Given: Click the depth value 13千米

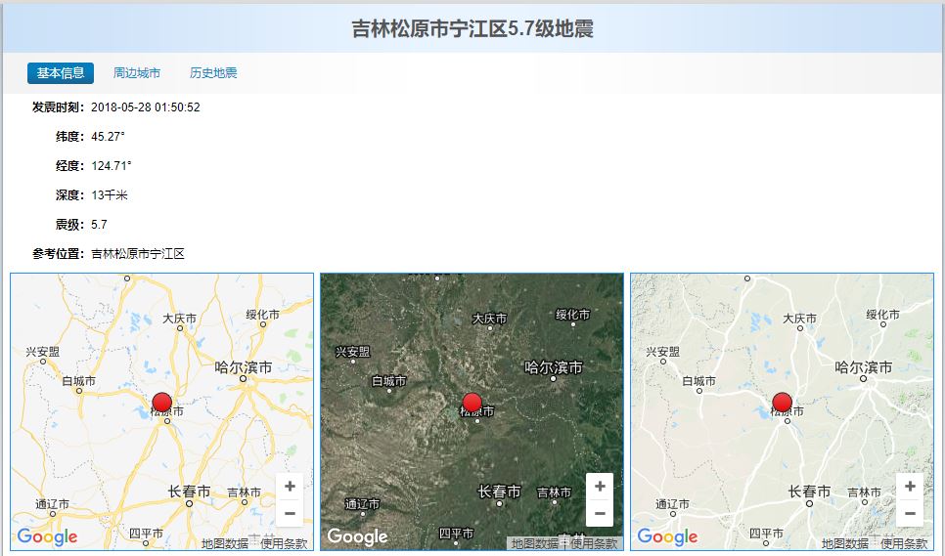Looking at the screenshot, I should point(110,195).
